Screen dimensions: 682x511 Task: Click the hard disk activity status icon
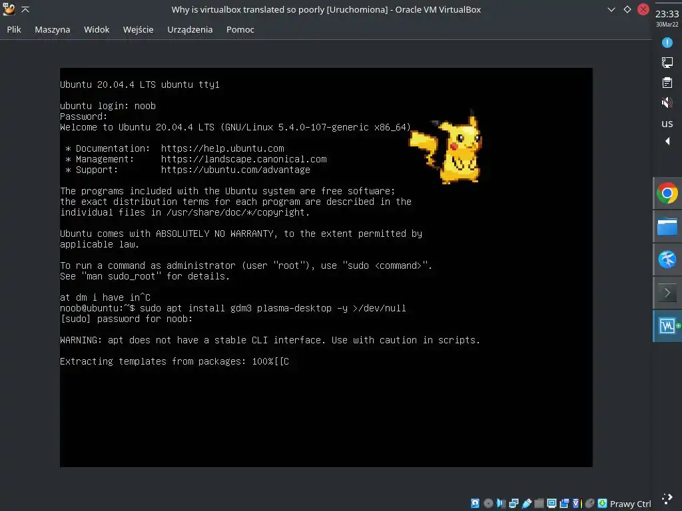click(475, 504)
